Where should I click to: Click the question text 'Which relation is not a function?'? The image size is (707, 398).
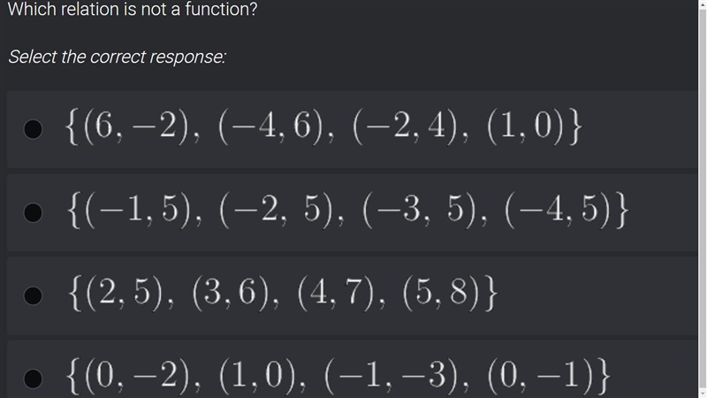(133, 9)
